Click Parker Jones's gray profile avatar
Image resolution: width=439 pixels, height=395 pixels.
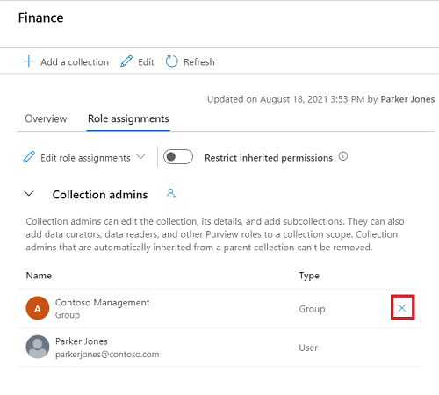tap(38, 347)
